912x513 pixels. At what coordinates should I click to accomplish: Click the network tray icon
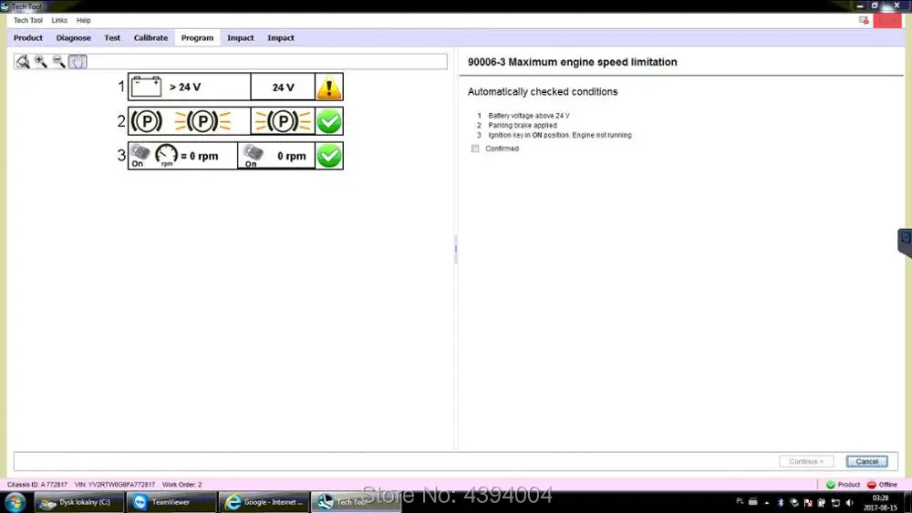[835, 503]
